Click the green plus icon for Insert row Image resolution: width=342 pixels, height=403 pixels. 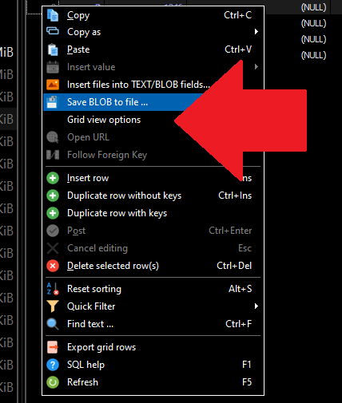(x=53, y=178)
